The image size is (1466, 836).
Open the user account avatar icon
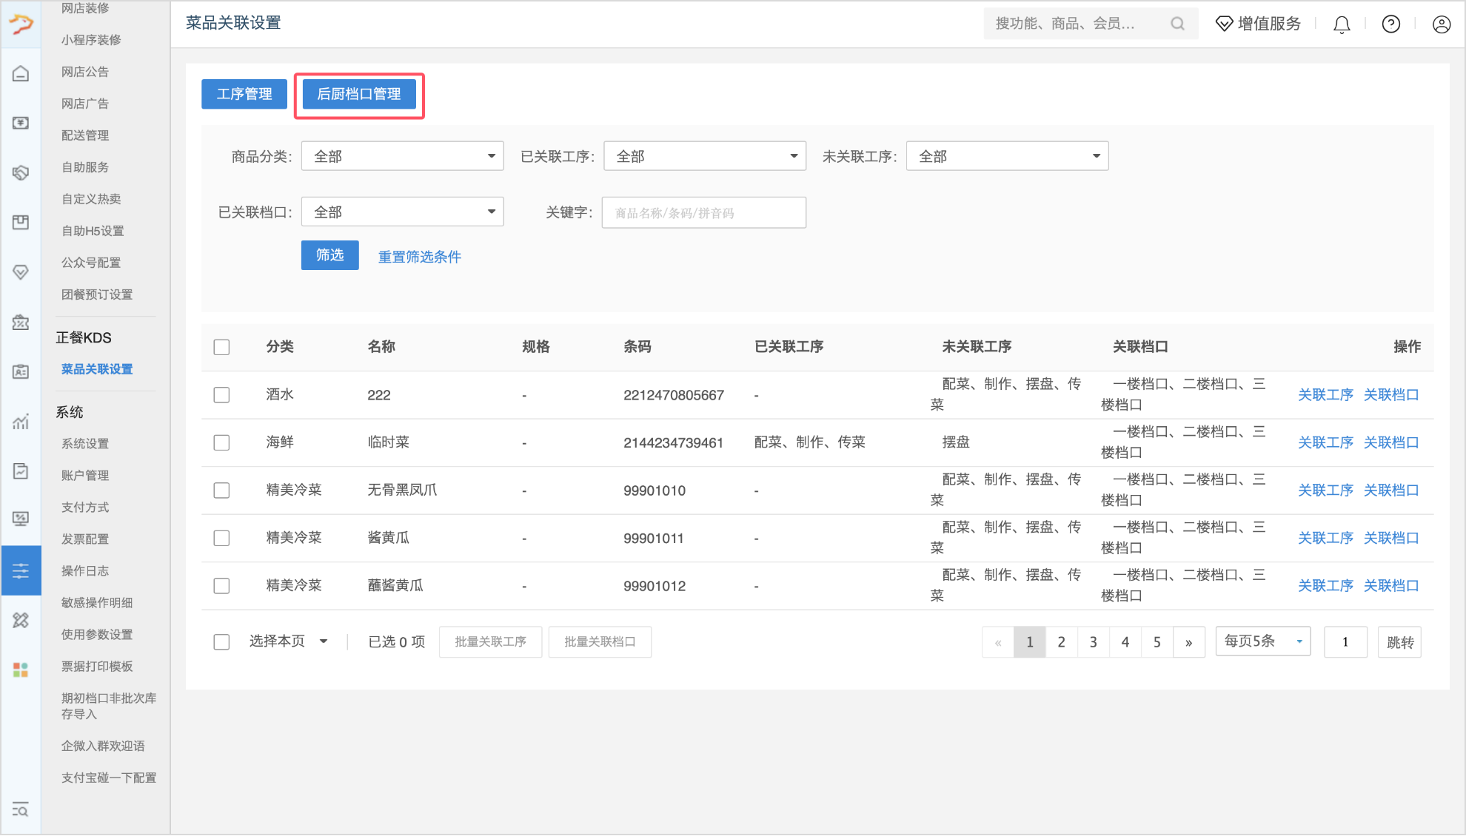pos(1442,24)
